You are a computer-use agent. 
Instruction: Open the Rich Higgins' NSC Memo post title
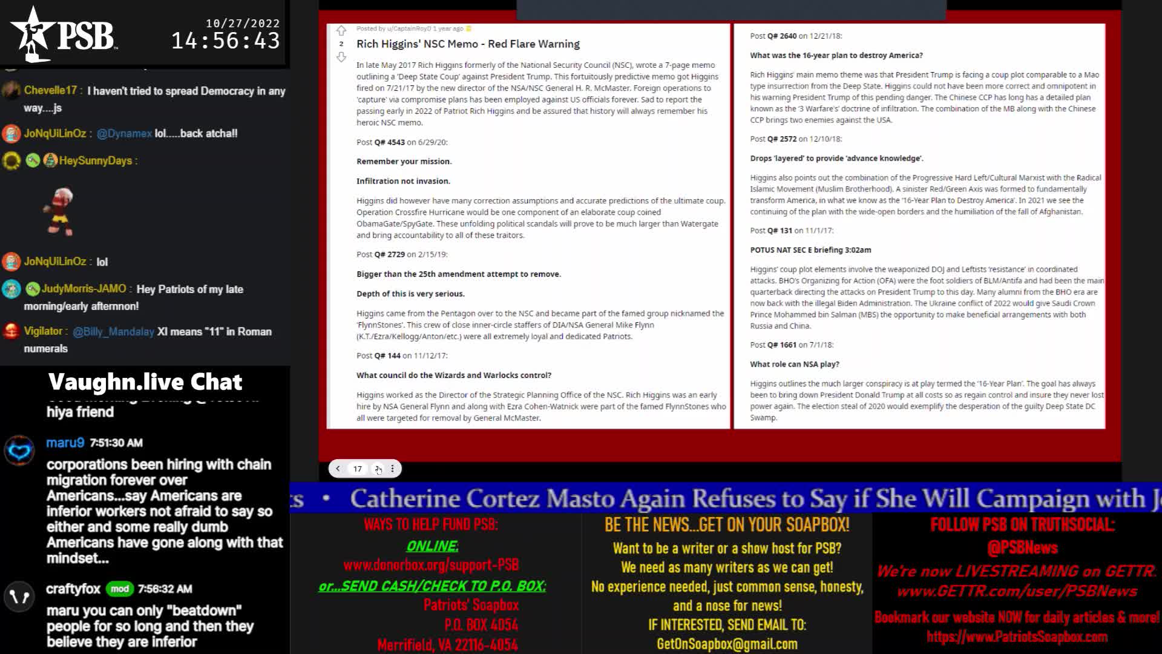click(x=468, y=44)
